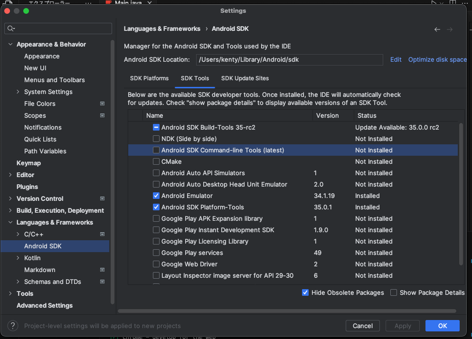Viewport: 472px width, 339px height.
Task: Click the settings search field
Action: click(x=58, y=28)
